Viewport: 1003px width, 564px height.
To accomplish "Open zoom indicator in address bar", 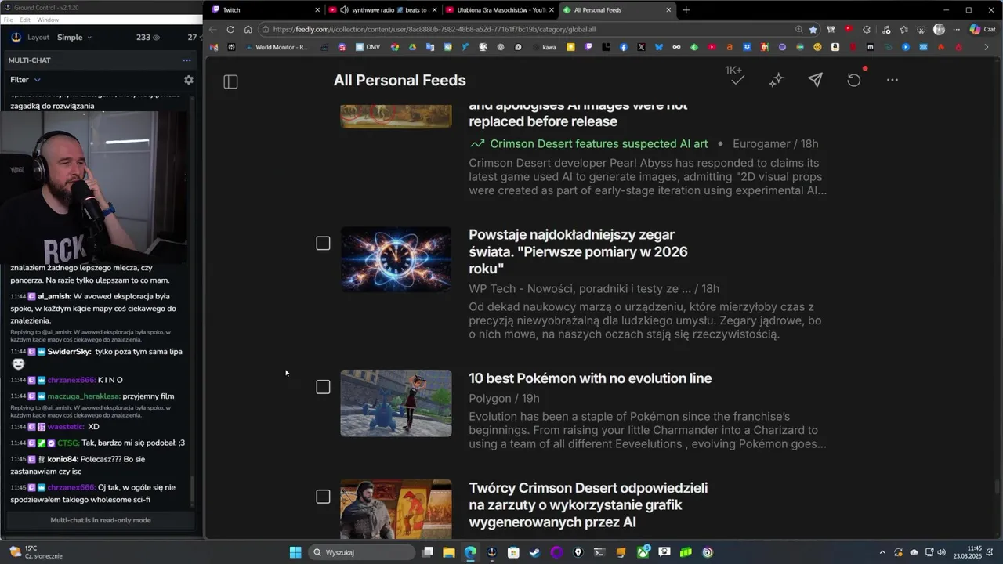I will click(798, 29).
